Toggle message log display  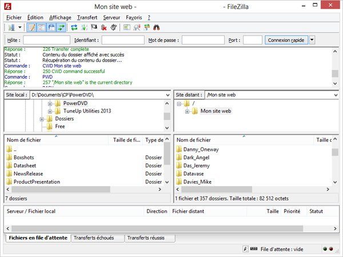[31, 27]
